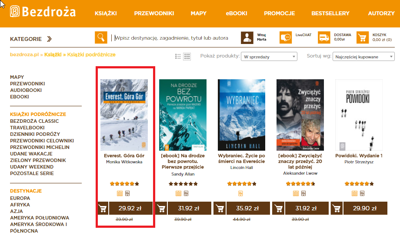Expand the KATEGORIE chevron
Image resolution: width=400 pixels, height=233 pixels.
(x=49, y=39)
